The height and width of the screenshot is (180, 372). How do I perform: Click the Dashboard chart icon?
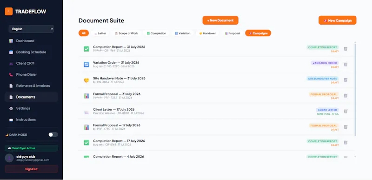[11, 41]
